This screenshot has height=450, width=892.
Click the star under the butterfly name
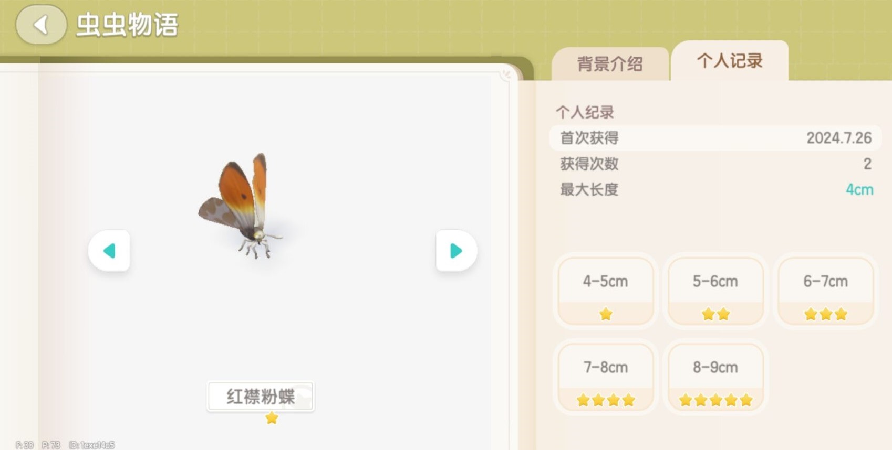(x=272, y=418)
